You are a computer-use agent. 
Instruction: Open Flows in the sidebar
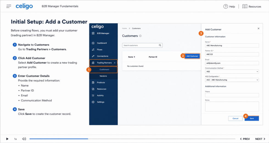(x=99, y=50)
